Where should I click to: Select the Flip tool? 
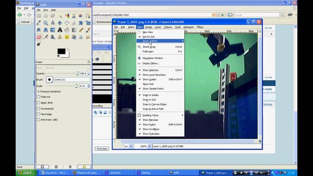53,30
